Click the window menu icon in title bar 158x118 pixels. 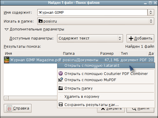point(3,3)
